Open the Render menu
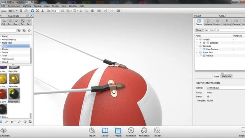This screenshot has width=245, height=138. [56, 6]
